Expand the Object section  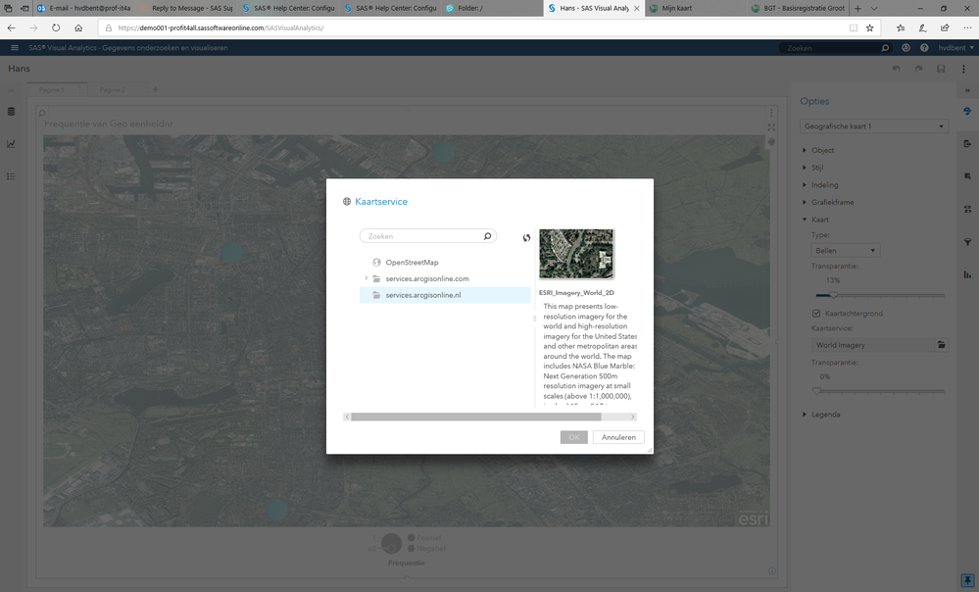805,150
